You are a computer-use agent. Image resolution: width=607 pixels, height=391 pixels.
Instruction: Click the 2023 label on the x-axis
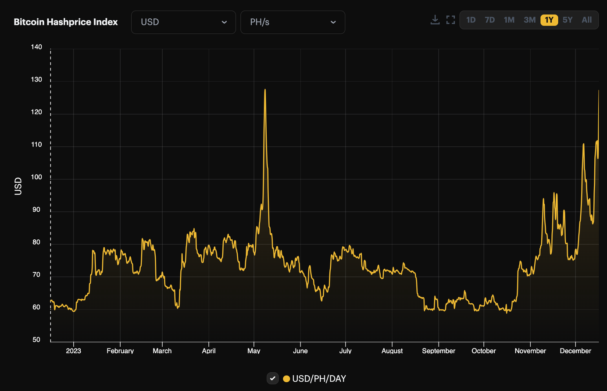pyautogui.click(x=73, y=351)
